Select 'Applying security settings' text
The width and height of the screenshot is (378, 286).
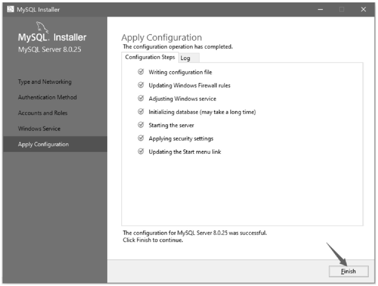(x=181, y=139)
